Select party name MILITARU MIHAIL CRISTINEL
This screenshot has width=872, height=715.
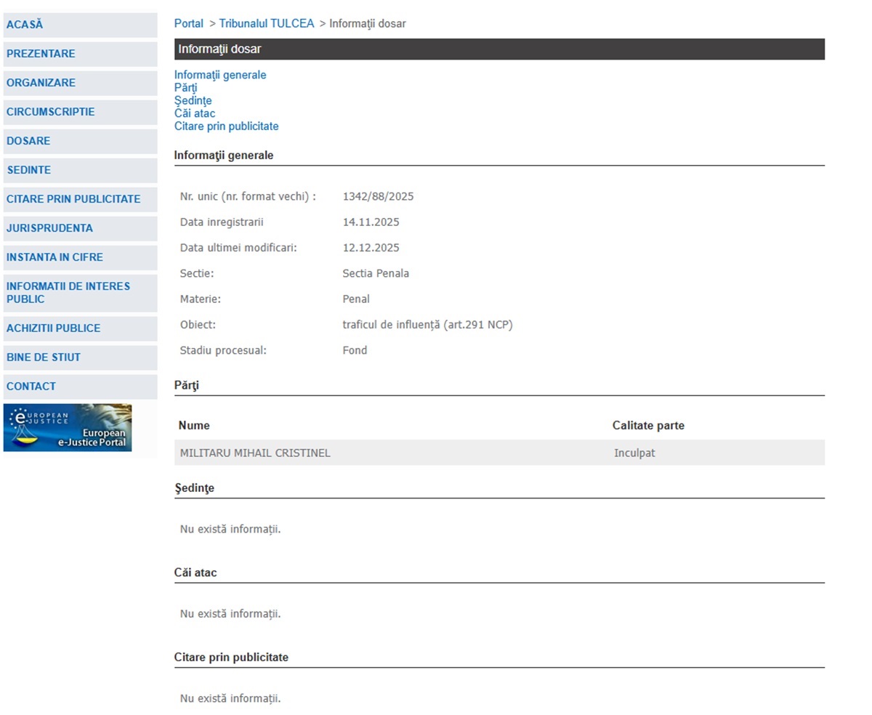[255, 453]
